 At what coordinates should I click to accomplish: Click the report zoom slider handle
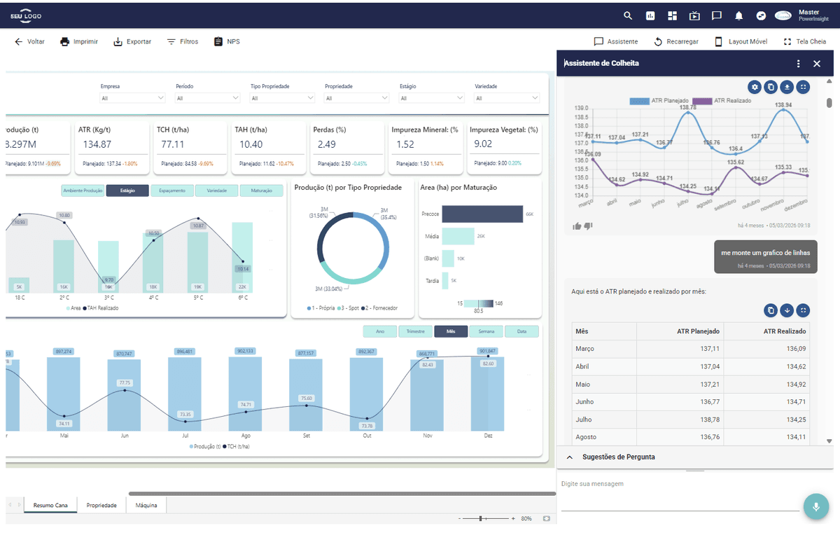(481, 518)
